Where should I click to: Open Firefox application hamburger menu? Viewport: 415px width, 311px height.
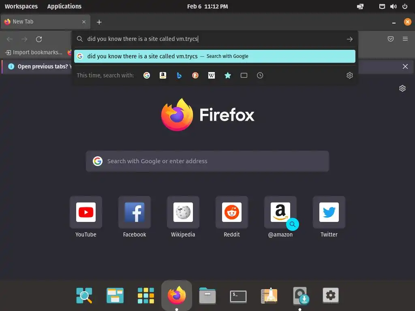click(x=405, y=39)
